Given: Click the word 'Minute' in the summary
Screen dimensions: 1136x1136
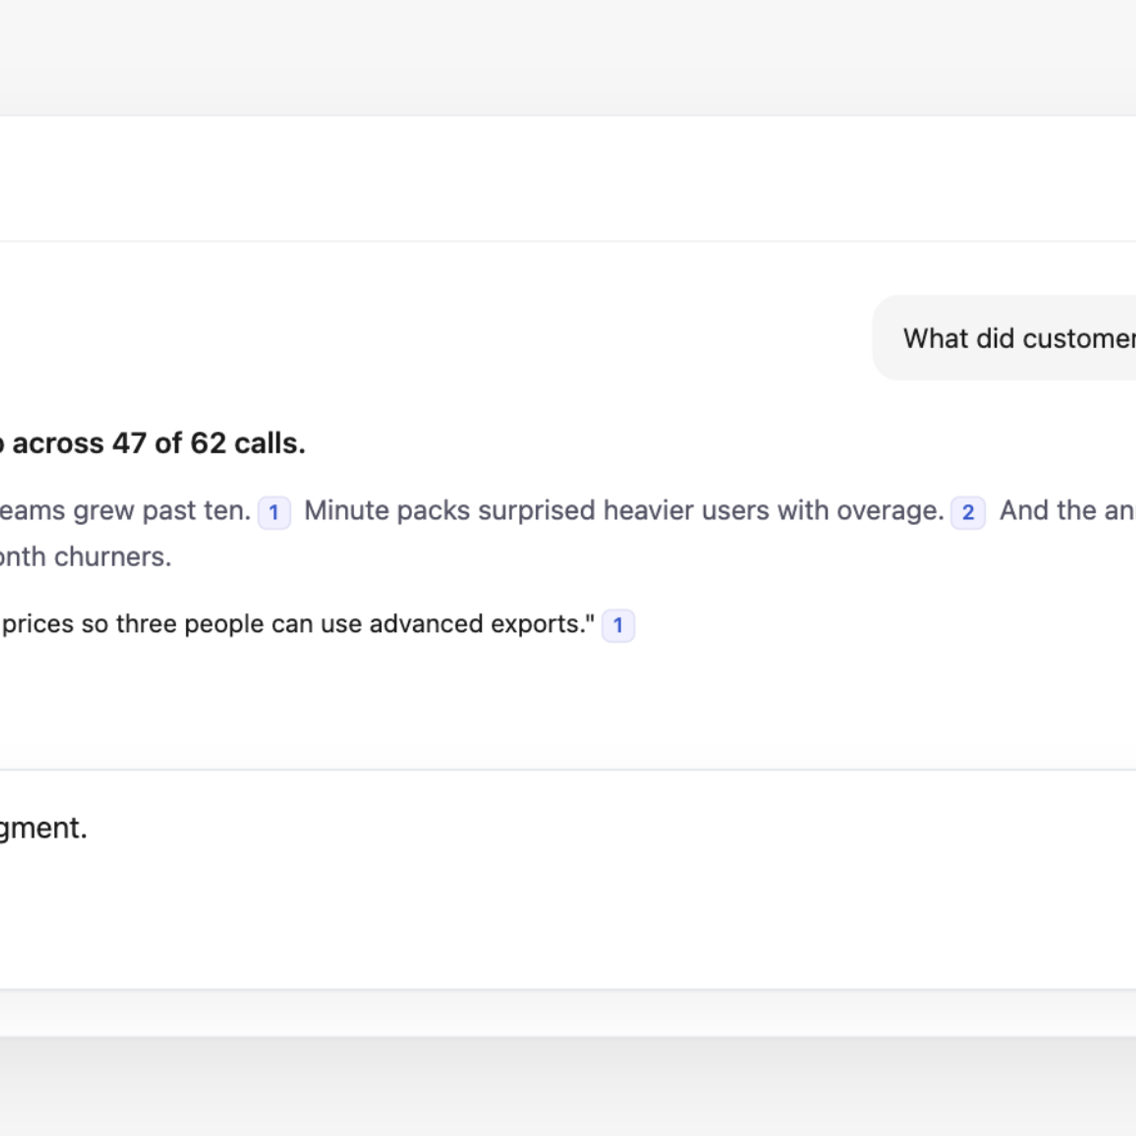Looking at the screenshot, I should coord(346,510).
